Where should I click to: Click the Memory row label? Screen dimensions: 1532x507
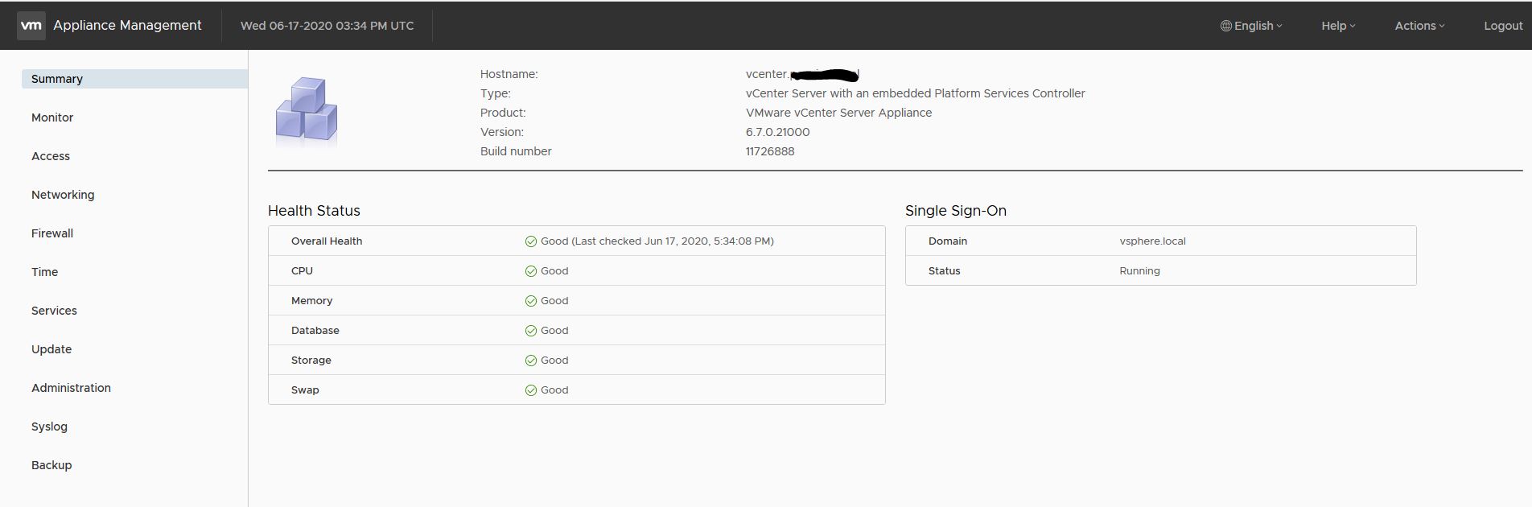(311, 301)
